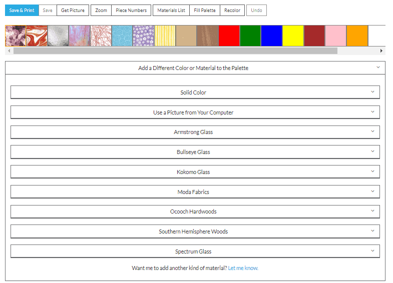This screenshot has width=393, height=283.
Task: Toggle Piece Numbers display
Action: 131,10
